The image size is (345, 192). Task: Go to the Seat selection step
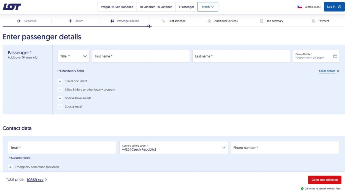click(174, 21)
